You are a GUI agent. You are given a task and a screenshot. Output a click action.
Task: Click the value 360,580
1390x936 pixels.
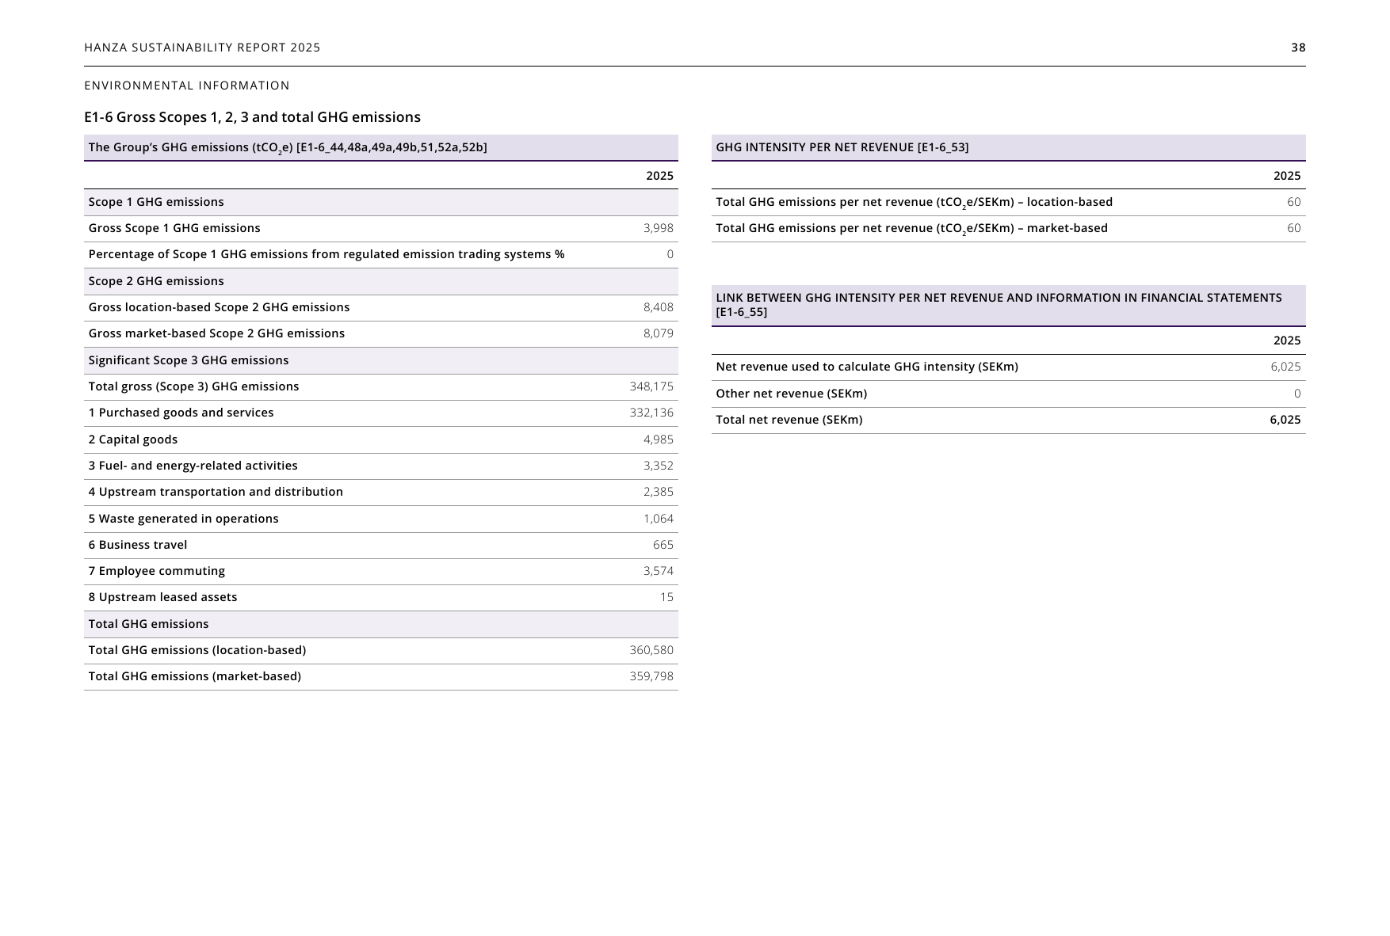[x=651, y=650]
